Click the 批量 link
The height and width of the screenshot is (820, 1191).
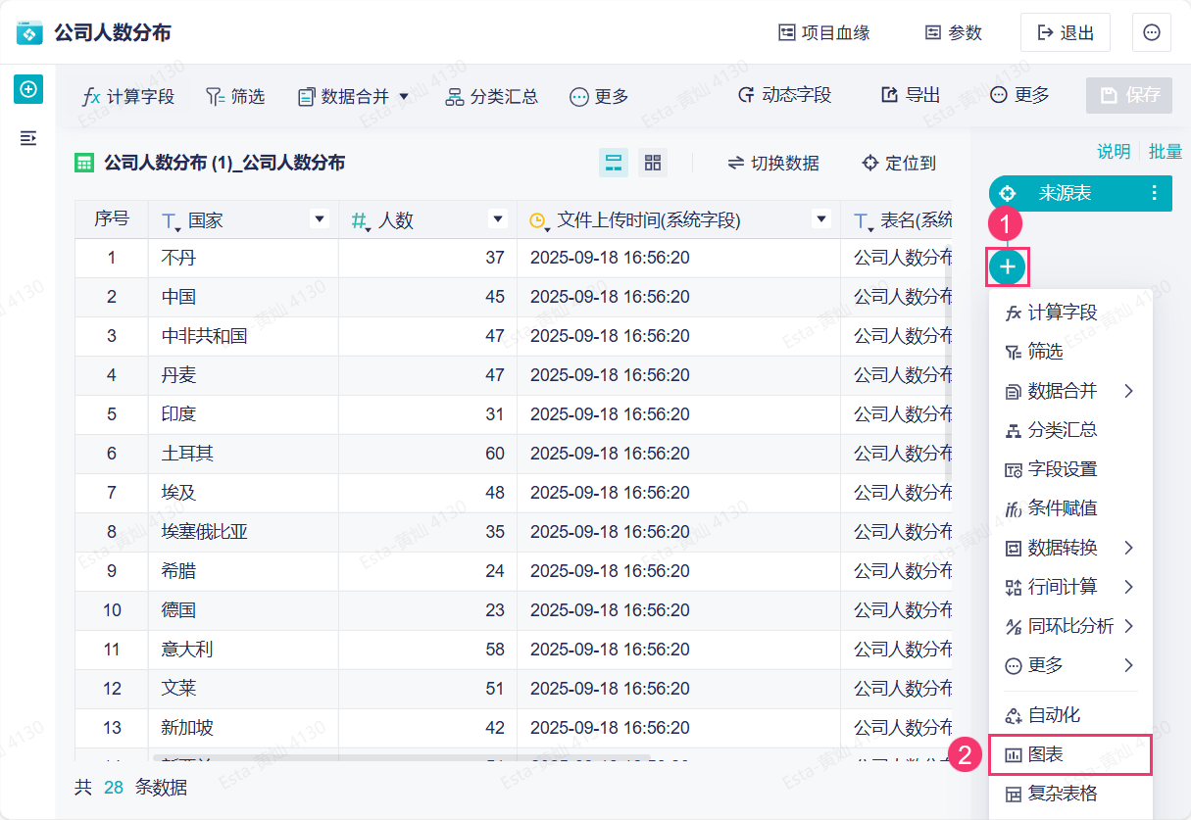(x=1166, y=152)
